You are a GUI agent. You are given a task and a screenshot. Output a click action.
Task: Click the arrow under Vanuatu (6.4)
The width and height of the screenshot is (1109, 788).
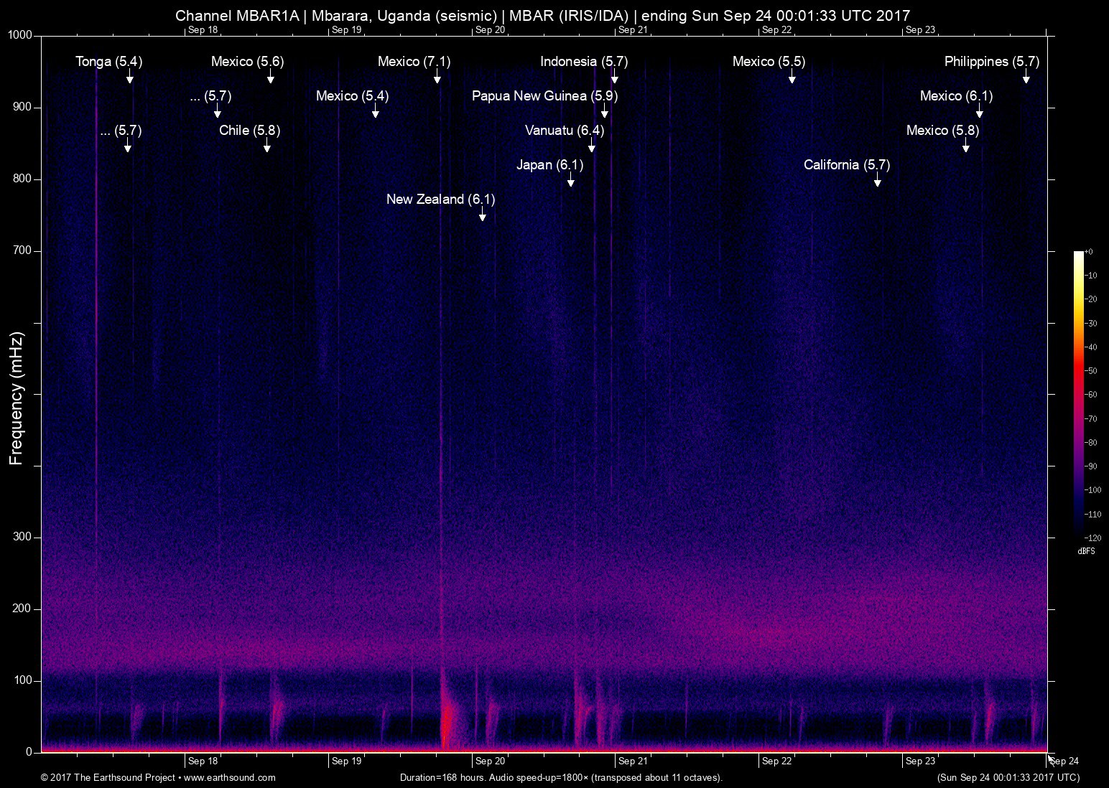[x=591, y=146]
